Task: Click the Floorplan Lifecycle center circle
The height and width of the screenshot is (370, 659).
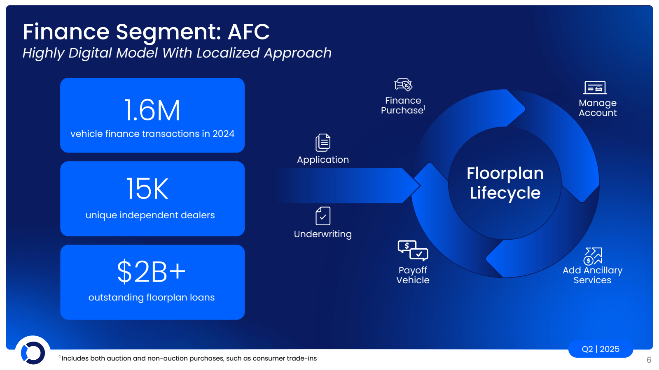Action: coord(505,183)
